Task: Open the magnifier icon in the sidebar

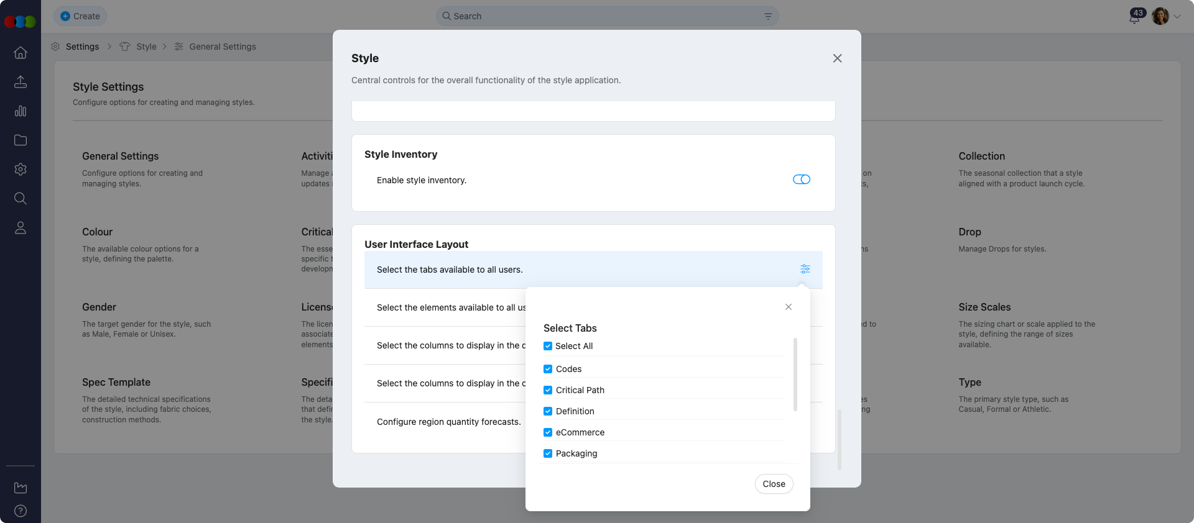Action: (x=21, y=199)
